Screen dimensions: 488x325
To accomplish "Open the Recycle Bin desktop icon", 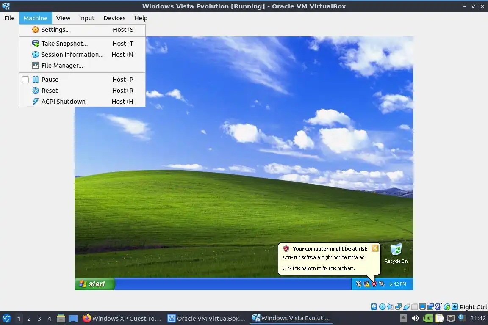I will (x=396, y=254).
